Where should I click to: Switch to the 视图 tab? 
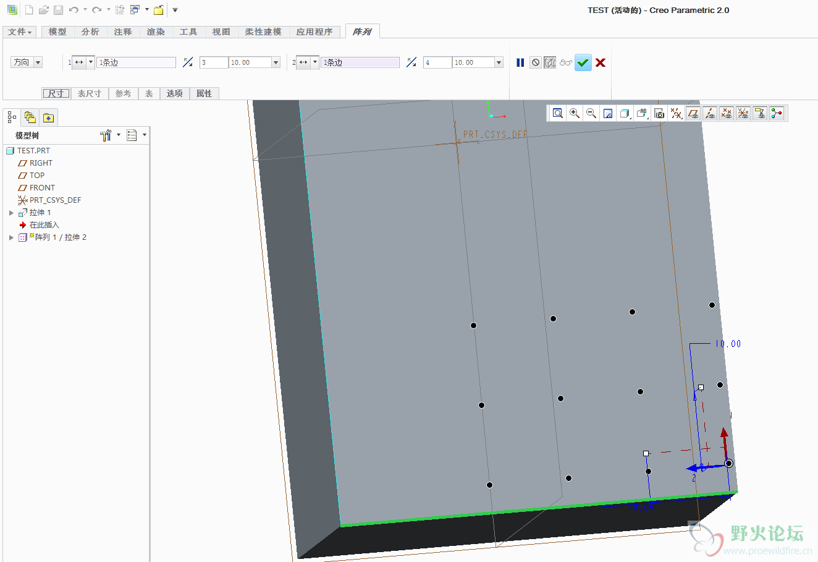pyautogui.click(x=221, y=32)
